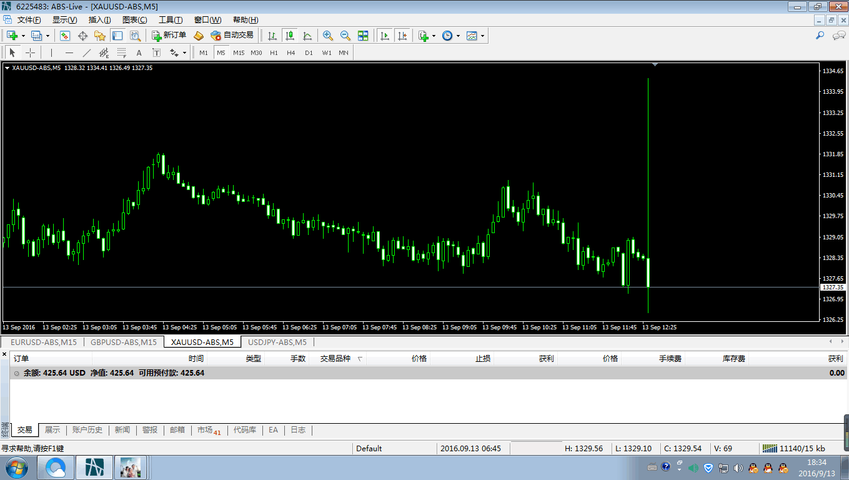Screen dimensions: 849x480
Task: Select the vertical line drawing tool
Action: (51, 52)
